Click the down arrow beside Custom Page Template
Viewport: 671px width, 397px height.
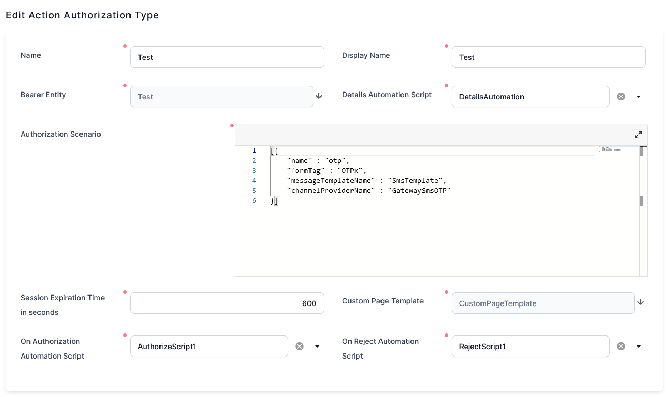(x=640, y=302)
